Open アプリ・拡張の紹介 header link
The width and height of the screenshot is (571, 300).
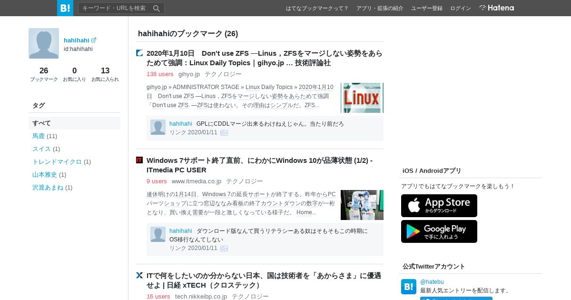click(x=380, y=8)
